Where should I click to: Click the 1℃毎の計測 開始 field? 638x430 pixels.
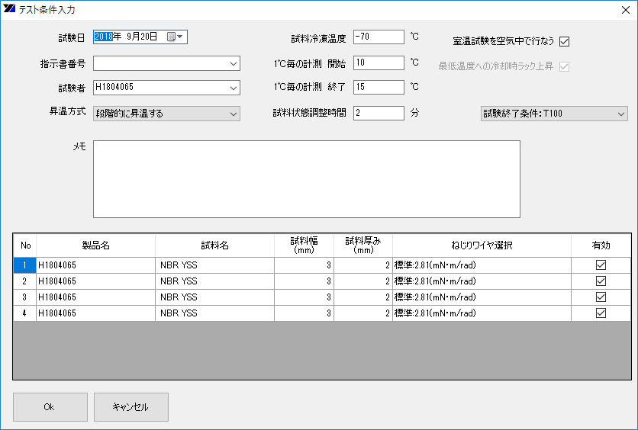(379, 63)
